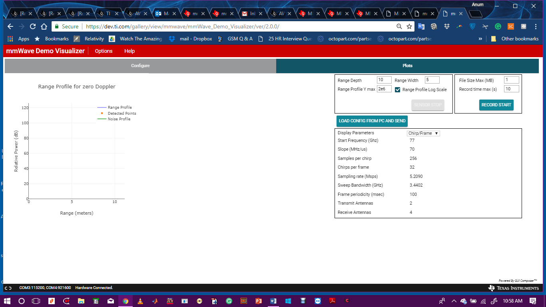546x307 pixels.
Task: Bookmark this page with the star icon
Action: 409,26
